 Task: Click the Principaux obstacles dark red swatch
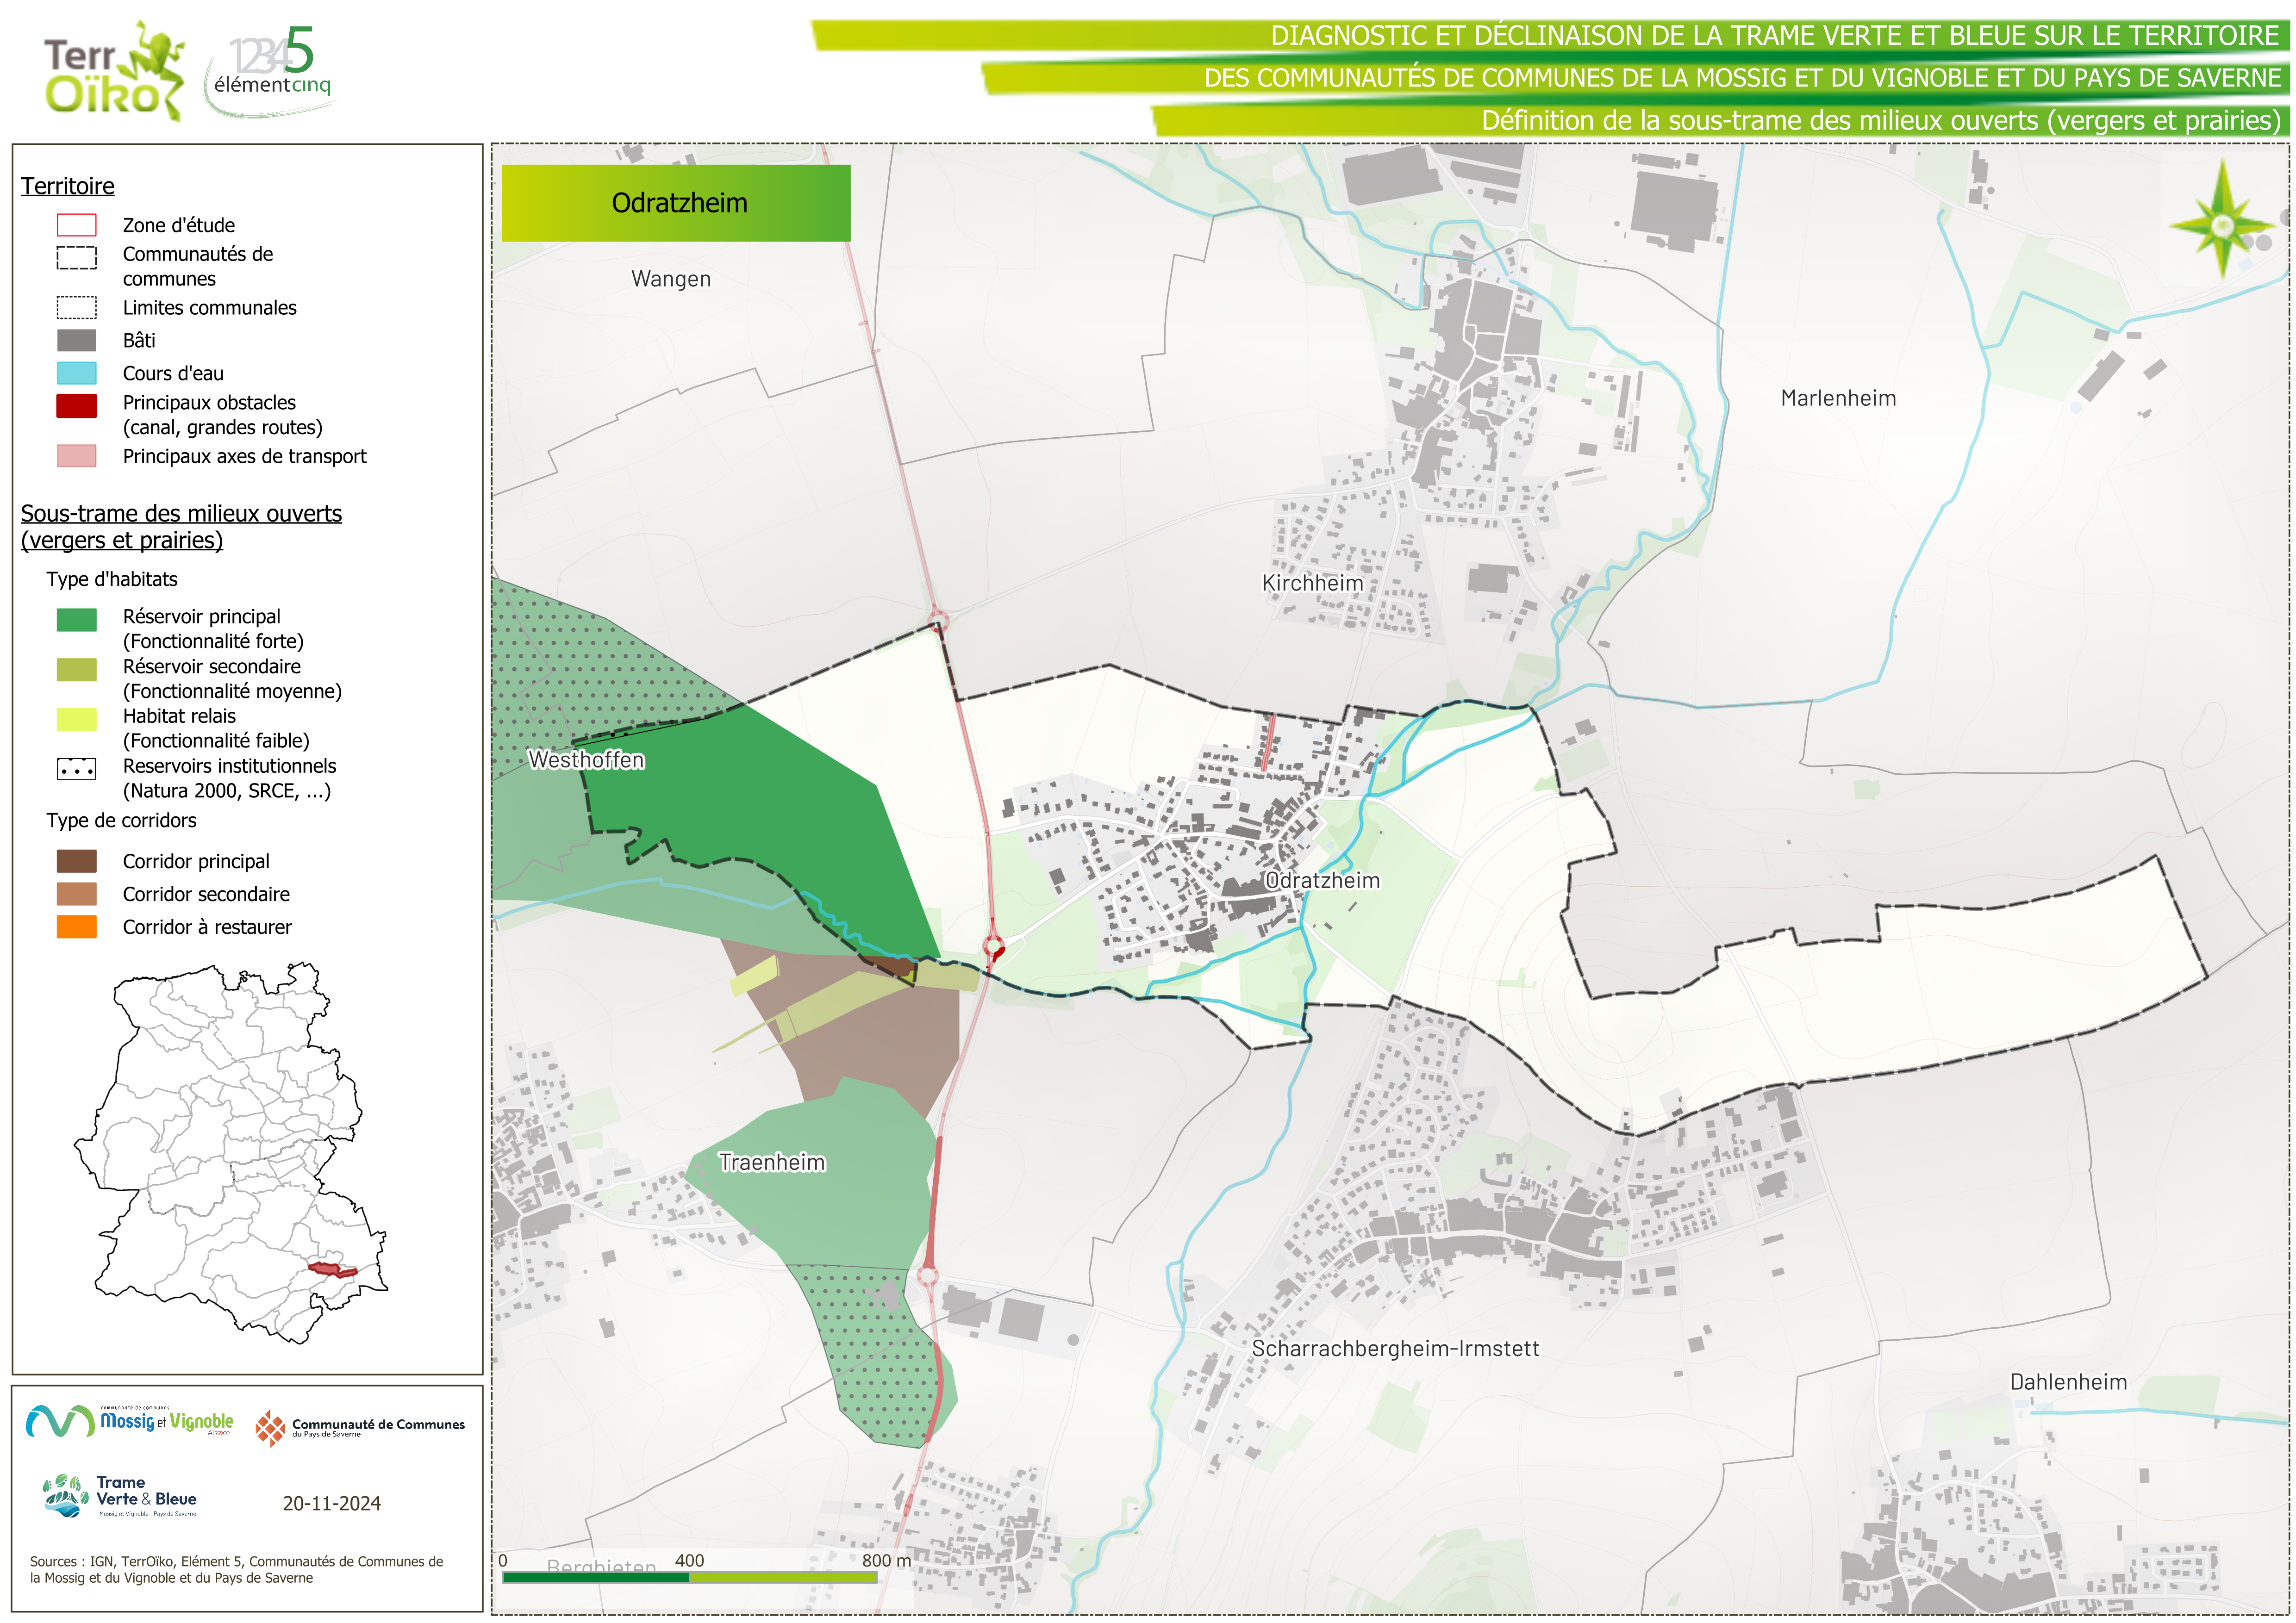coord(76,405)
